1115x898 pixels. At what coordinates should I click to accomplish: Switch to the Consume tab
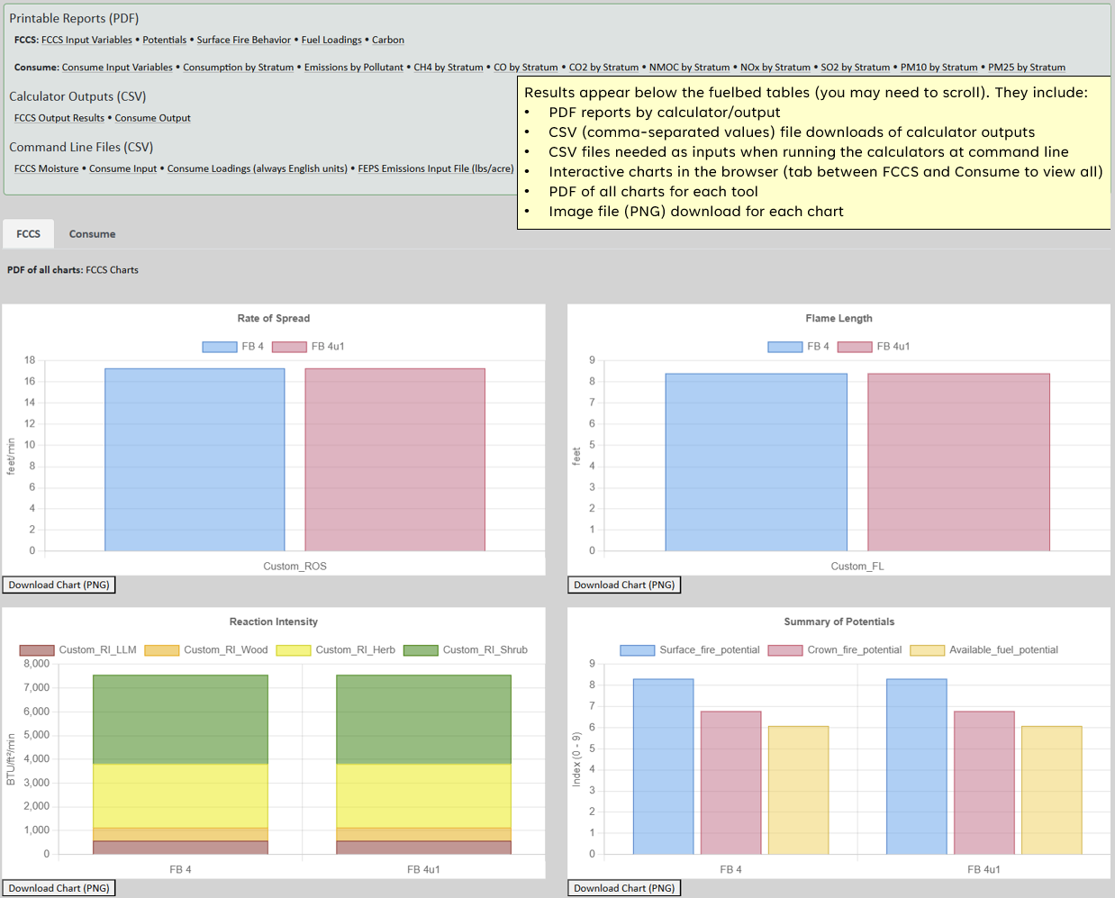pyautogui.click(x=91, y=233)
